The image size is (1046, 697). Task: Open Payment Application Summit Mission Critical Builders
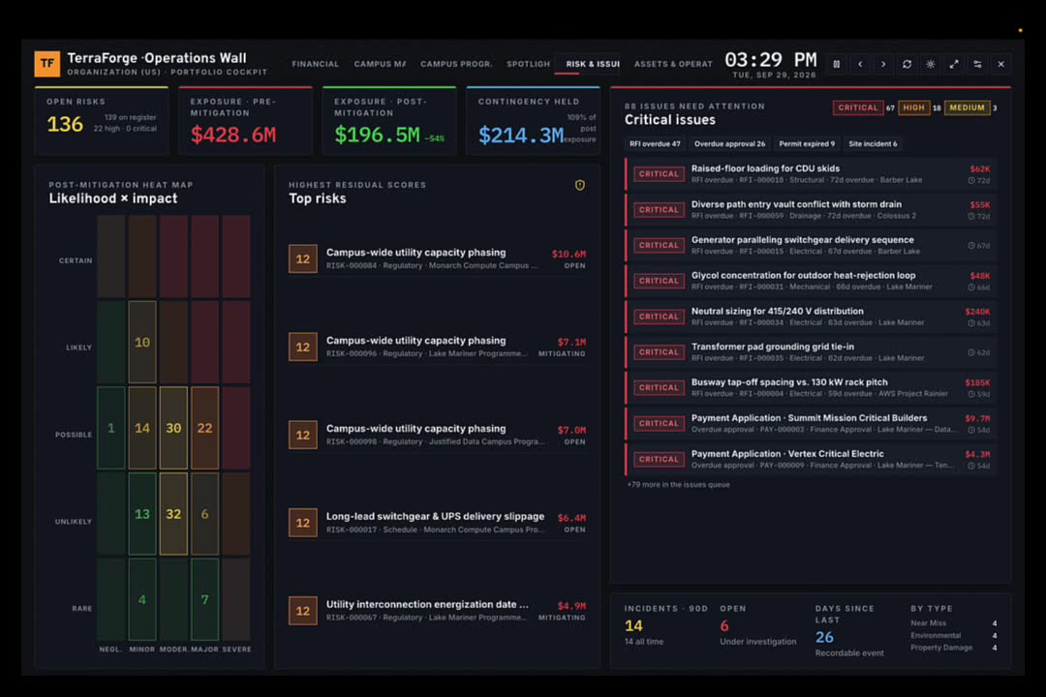[x=811, y=424]
